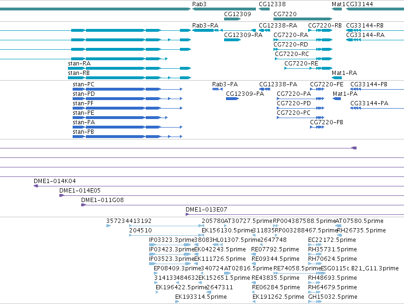Select the CG7220-PA protein label
The image size is (404, 304).
[294, 94]
